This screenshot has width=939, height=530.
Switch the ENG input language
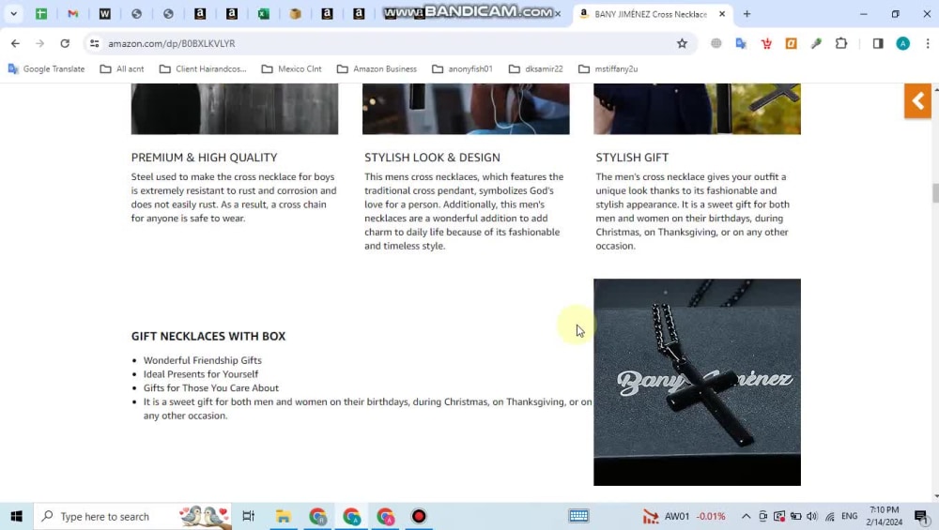coord(849,516)
